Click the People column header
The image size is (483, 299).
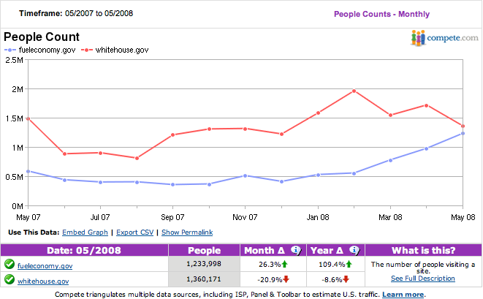click(x=204, y=250)
